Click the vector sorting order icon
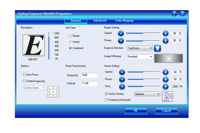This screenshot has width=200, height=133. coord(167,97)
